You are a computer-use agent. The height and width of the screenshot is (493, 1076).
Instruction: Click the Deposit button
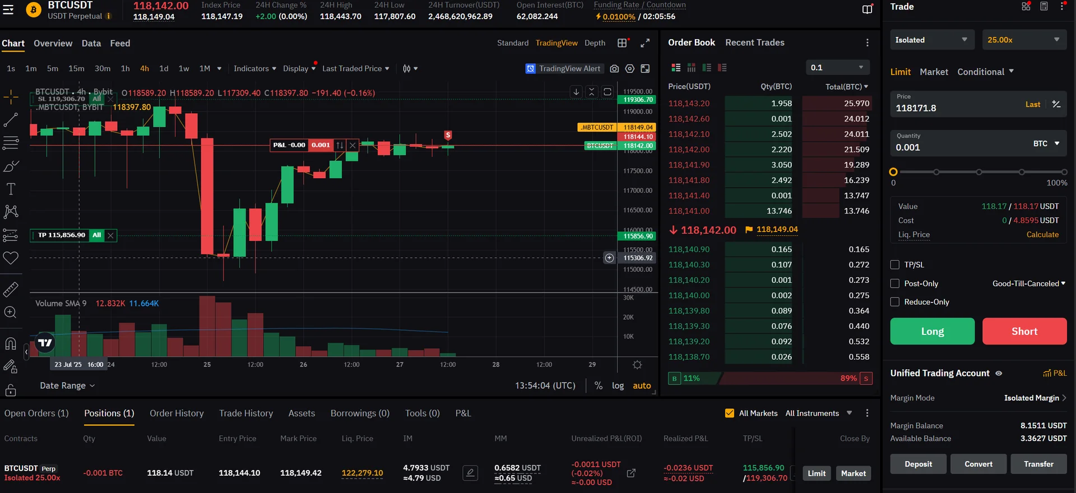(x=919, y=464)
